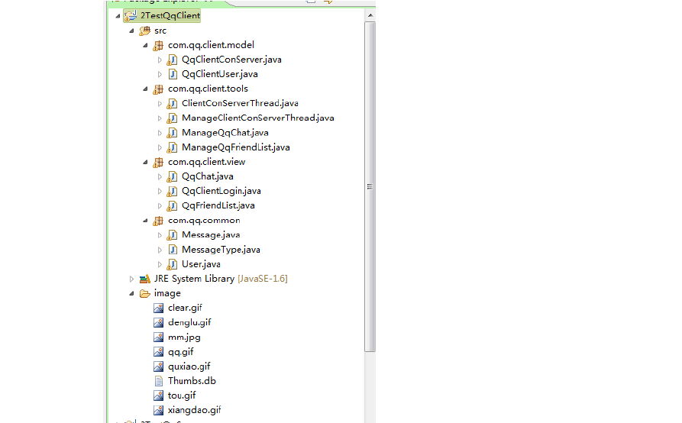Expand the ManageQqChat.java node
682x423 pixels.
tap(160, 133)
